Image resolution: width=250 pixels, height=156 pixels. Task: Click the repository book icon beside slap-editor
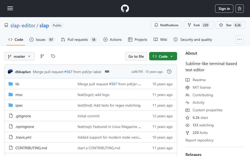coord(6,25)
